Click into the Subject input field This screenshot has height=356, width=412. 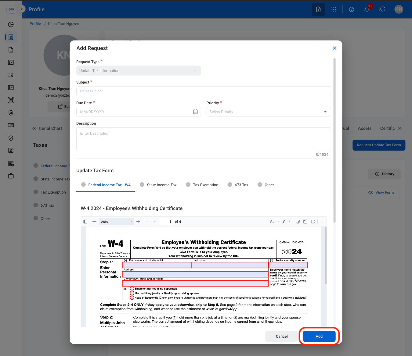(204, 91)
